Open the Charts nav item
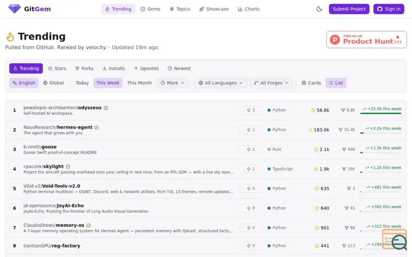Image resolution: width=412 pixels, height=257 pixels. [x=249, y=9]
